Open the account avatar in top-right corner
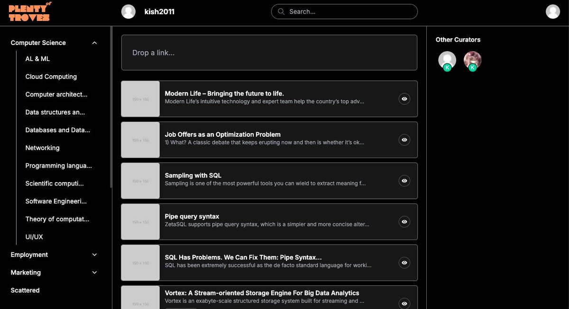This screenshot has height=309, width=569. coord(553,11)
